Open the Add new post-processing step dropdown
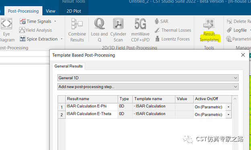 148,87
